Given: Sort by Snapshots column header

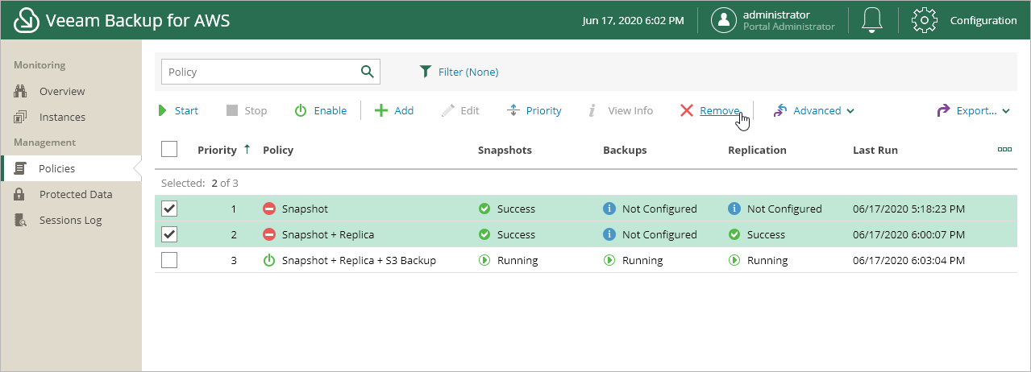Looking at the screenshot, I should (x=505, y=150).
